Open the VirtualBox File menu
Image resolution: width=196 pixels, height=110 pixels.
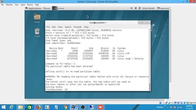click(x=2, y=5)
